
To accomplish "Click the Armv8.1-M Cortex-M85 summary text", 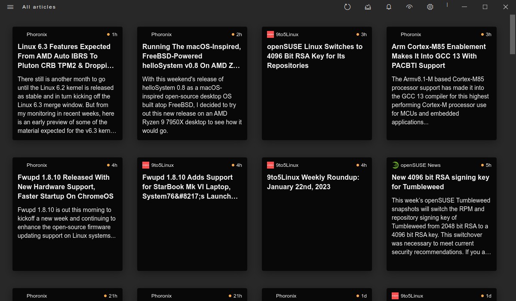I will coord(441,101).
